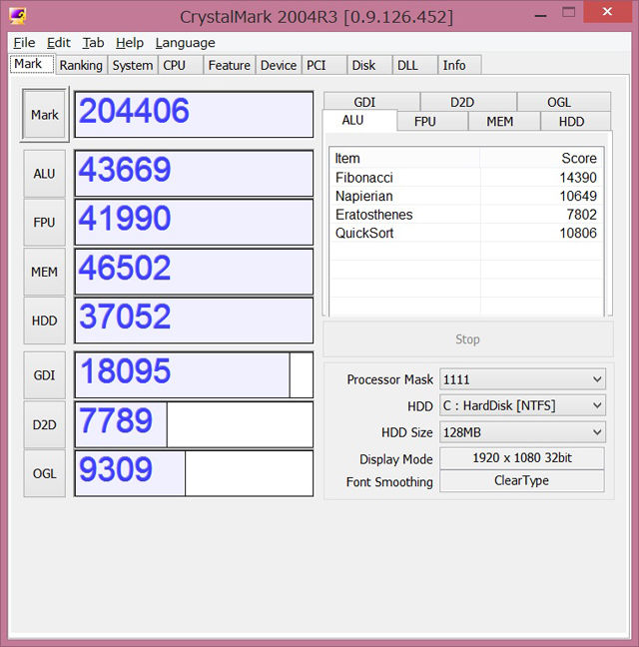Switch to the Disk tab
Viewport: 639px width, 647px height.
click(x=369, y=65)
